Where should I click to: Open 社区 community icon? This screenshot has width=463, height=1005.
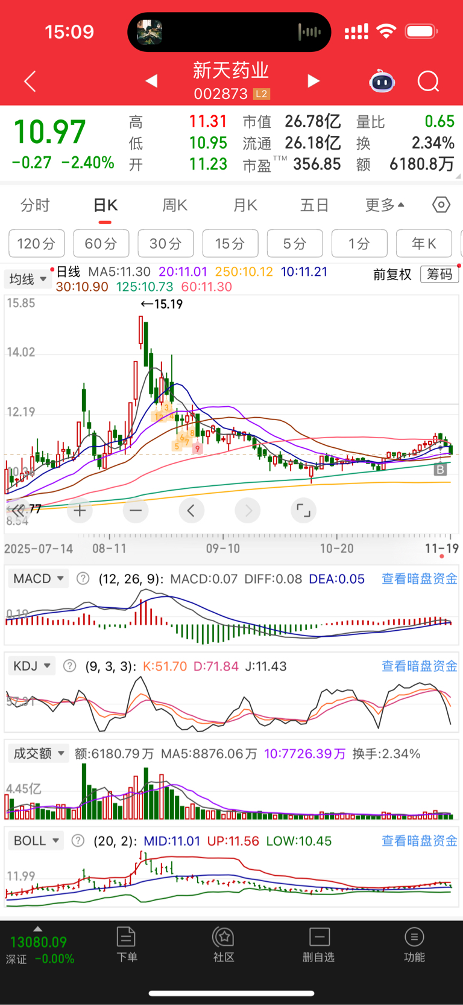pos(224,945)
